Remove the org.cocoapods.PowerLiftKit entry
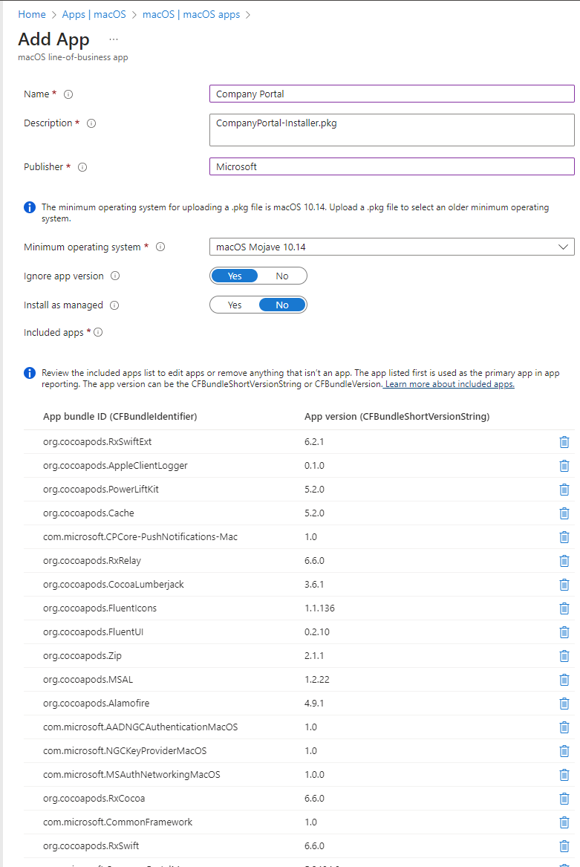The width and height of the screenshot is (580, 867). [564, 490]
